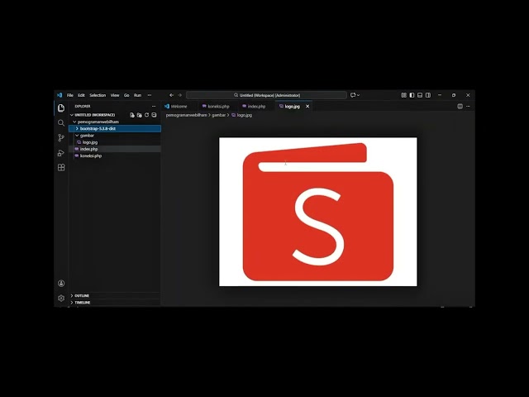The width and height of the screenshot is (529, 397).
Task: Open the Edit menu
Action: point(81,95)
